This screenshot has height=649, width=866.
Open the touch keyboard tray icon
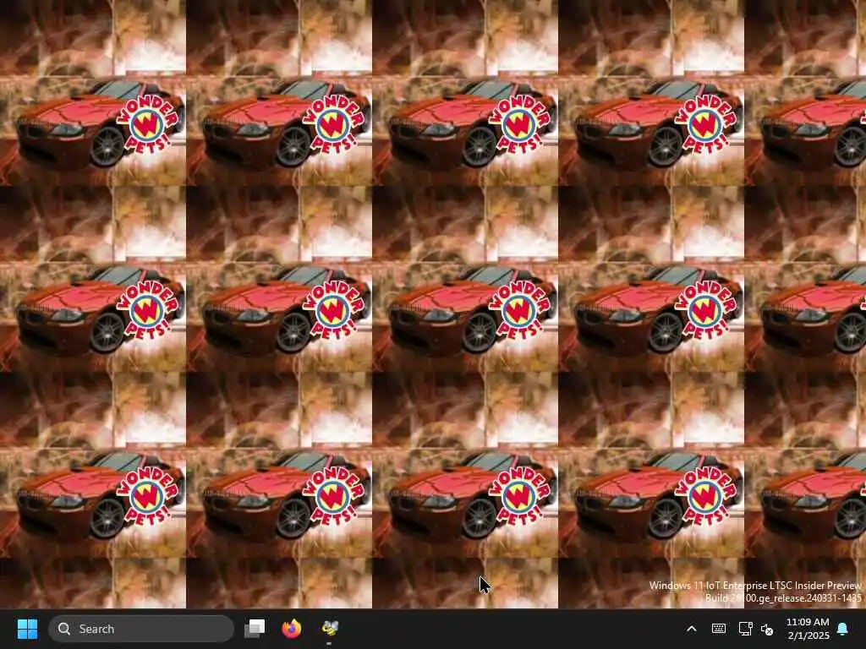coord(719,629)
